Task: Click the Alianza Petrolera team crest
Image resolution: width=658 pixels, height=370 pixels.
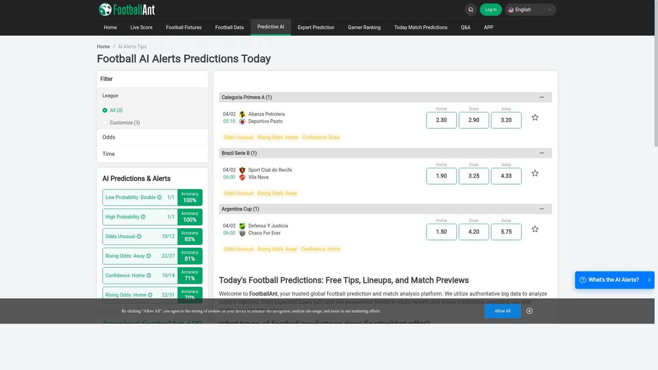Action: click(x=242, y=114)
